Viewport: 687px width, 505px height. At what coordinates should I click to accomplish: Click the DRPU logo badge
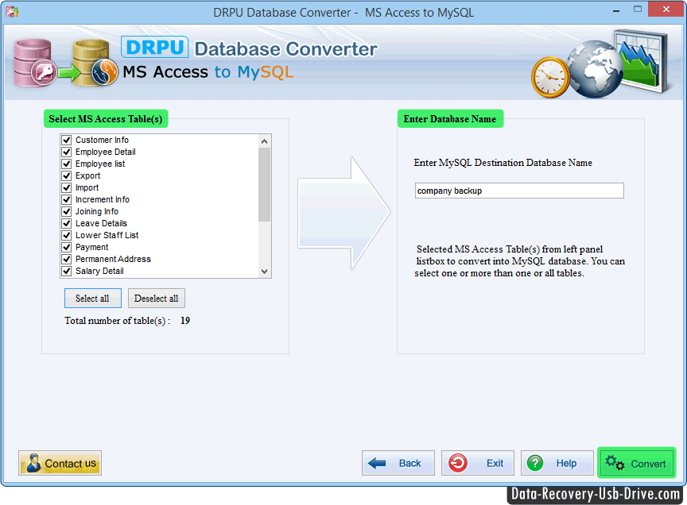point(155,48)
